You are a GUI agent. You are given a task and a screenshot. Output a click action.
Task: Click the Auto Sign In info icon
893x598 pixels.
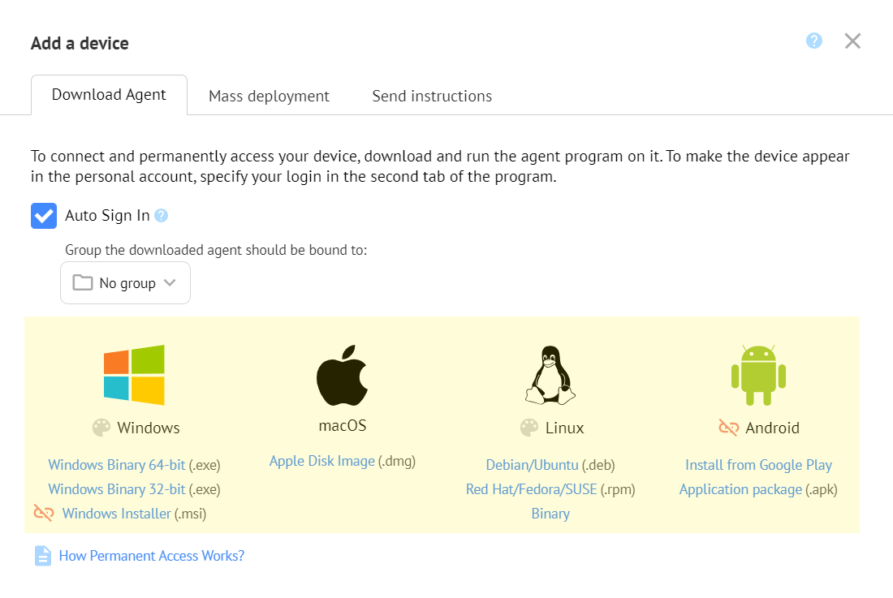[162, 216]
